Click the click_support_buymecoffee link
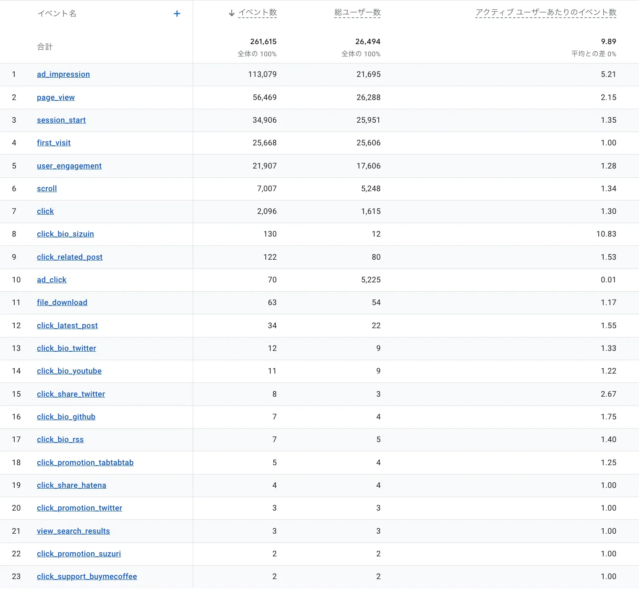639x590 pixels. pyautogui.click(x=87, y=577)
